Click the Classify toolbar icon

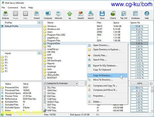pyautogui.click(x=81, y=15)
